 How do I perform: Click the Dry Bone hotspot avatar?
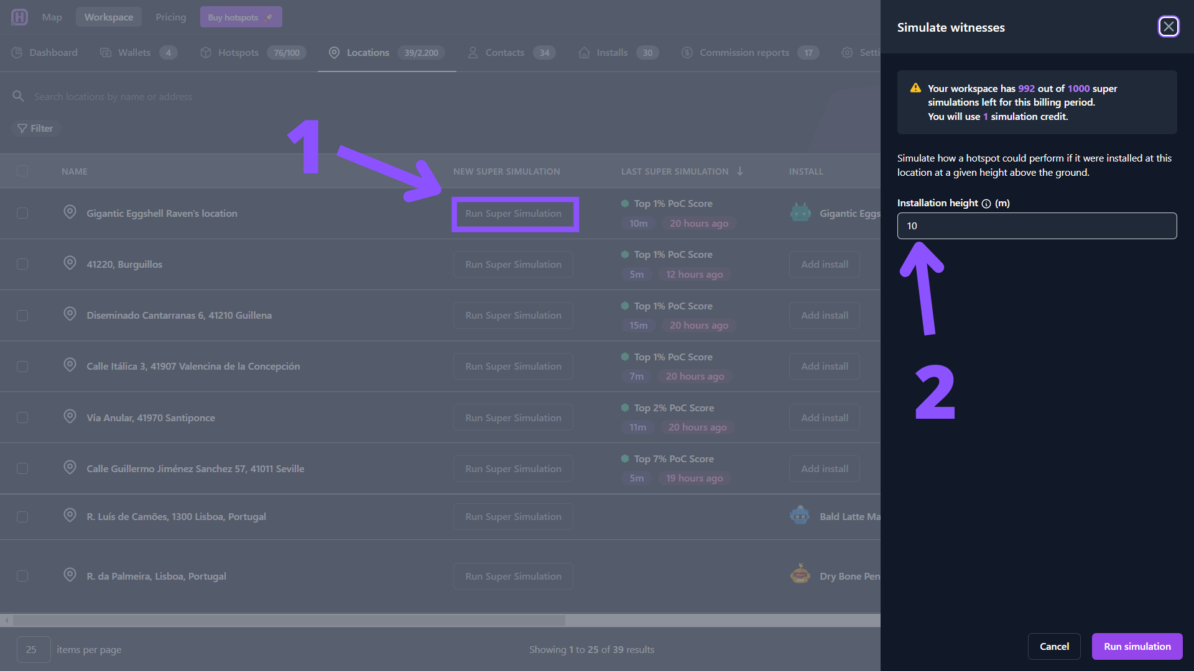pyautogui.click(x=800, y=574)
